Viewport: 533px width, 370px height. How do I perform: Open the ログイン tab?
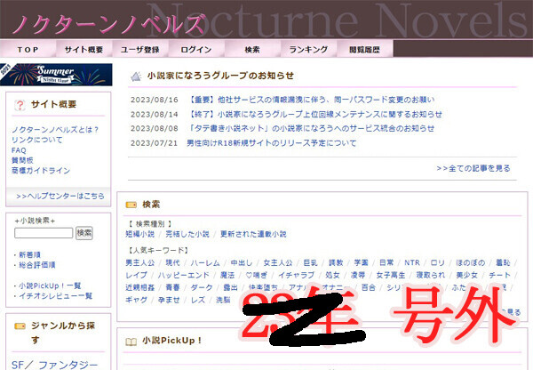pos(196,49)
